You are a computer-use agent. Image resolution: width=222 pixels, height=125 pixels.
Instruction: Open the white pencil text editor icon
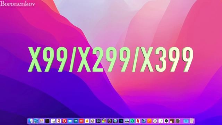[x=161, y=121]
